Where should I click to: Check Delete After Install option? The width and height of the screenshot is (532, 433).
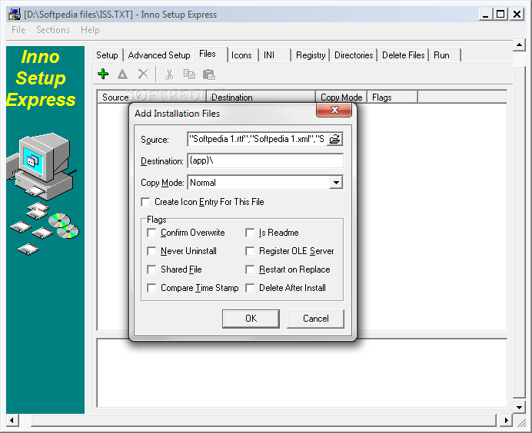tap(250, 288)
